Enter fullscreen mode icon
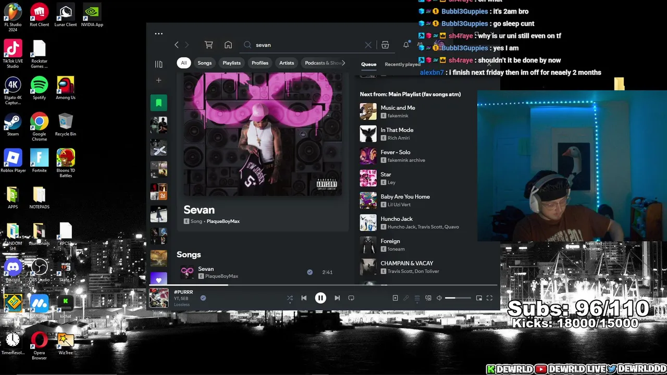Viewport: 667px width, 375px height. coord(489,298)
